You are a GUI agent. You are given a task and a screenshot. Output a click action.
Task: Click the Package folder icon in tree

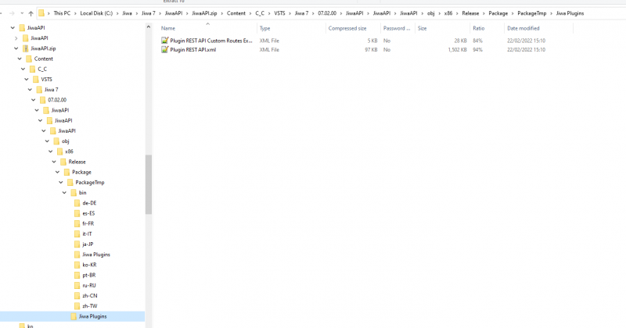(x=67, y=172)
